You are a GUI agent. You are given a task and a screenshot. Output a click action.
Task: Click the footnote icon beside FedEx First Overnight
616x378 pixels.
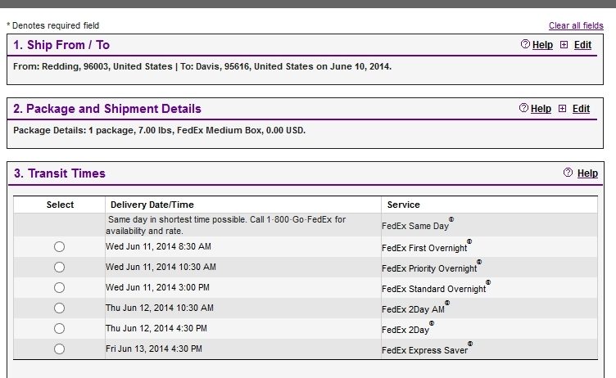pyautogui.click(x=469, y=241)
